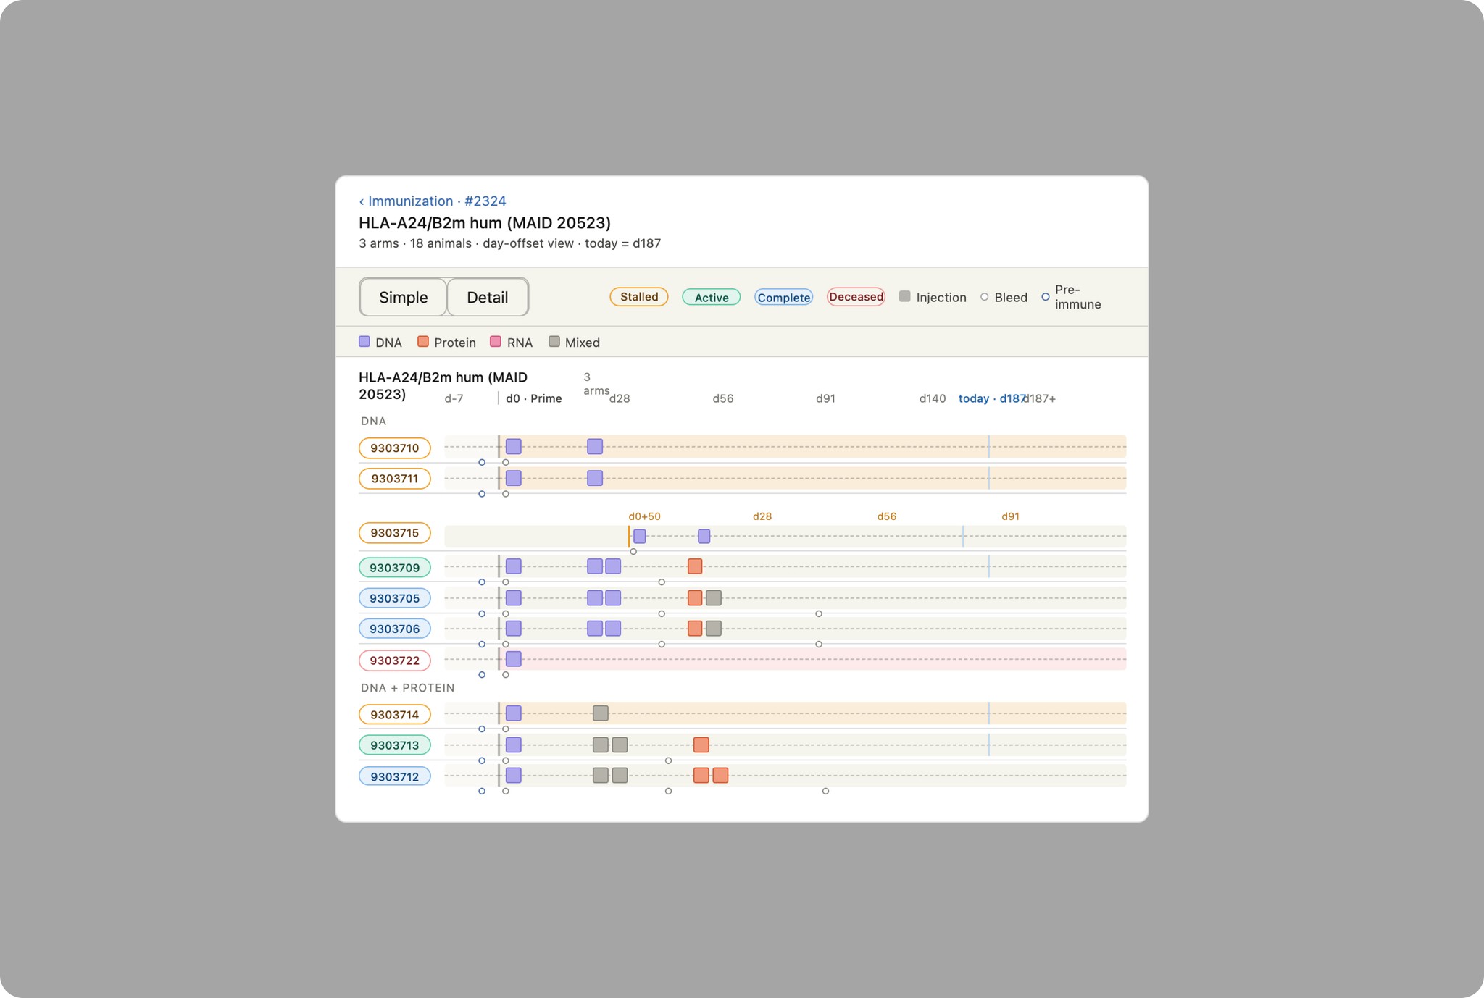Select the Protein injection for 9303705
Image resolution: width=1484 pixels, height=998 pixels.
(x=695, y=597)
